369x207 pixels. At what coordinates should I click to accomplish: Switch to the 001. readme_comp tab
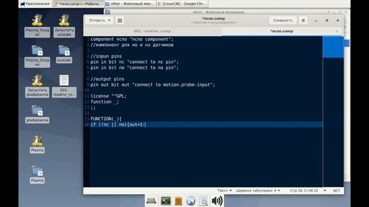tap(152, 31)
